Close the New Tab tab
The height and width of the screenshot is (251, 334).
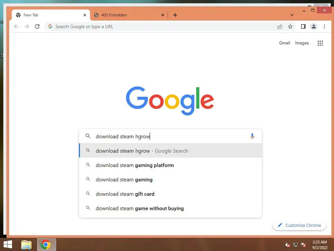coord(85,15)
